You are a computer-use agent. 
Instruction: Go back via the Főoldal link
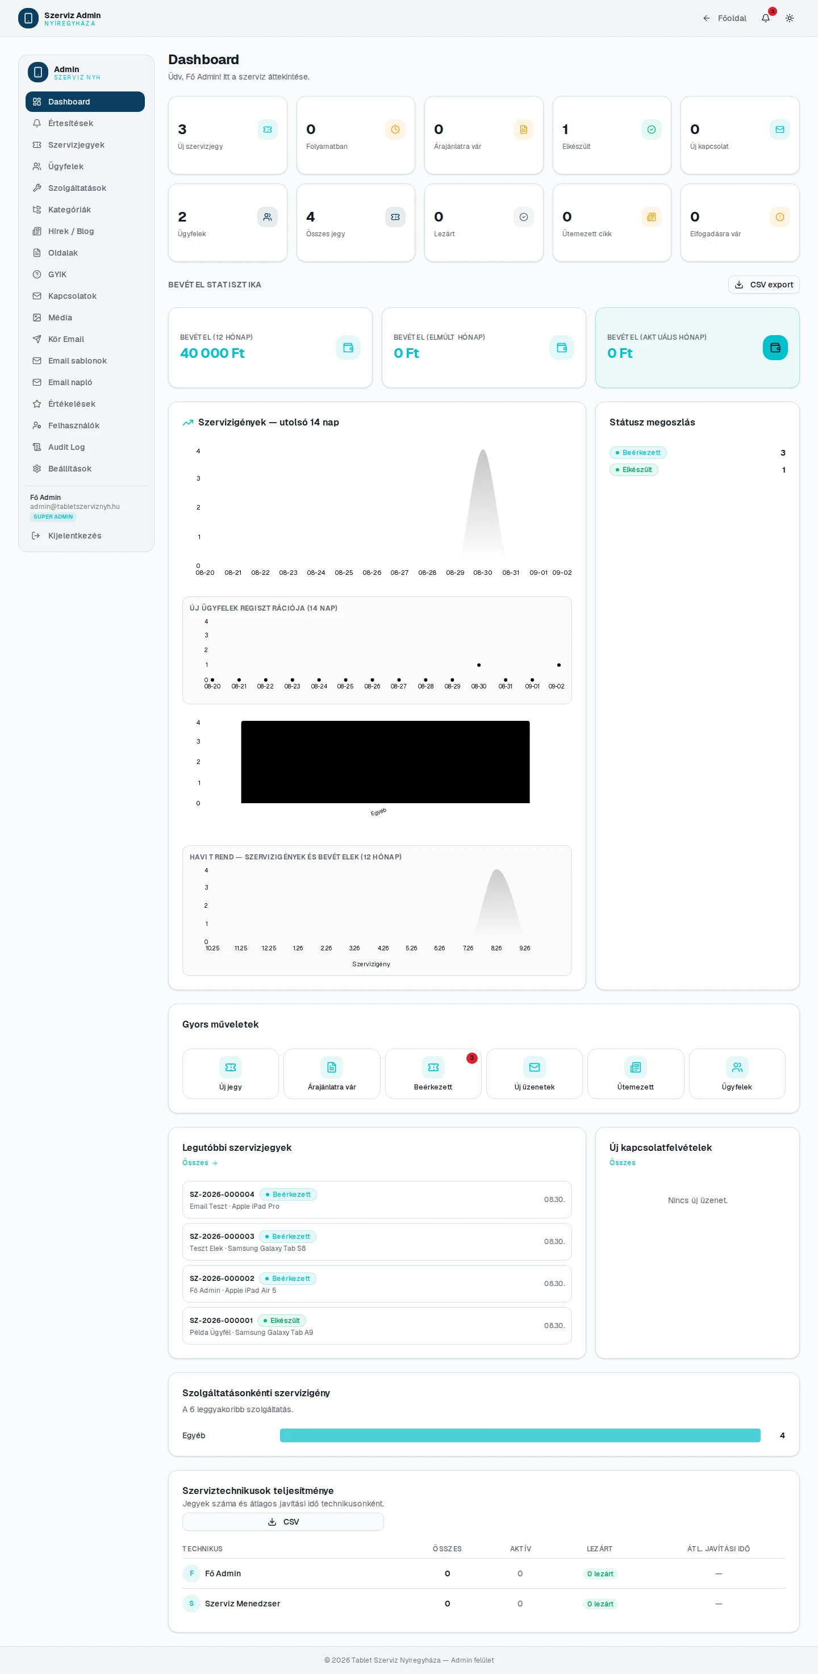pos(724,18)
